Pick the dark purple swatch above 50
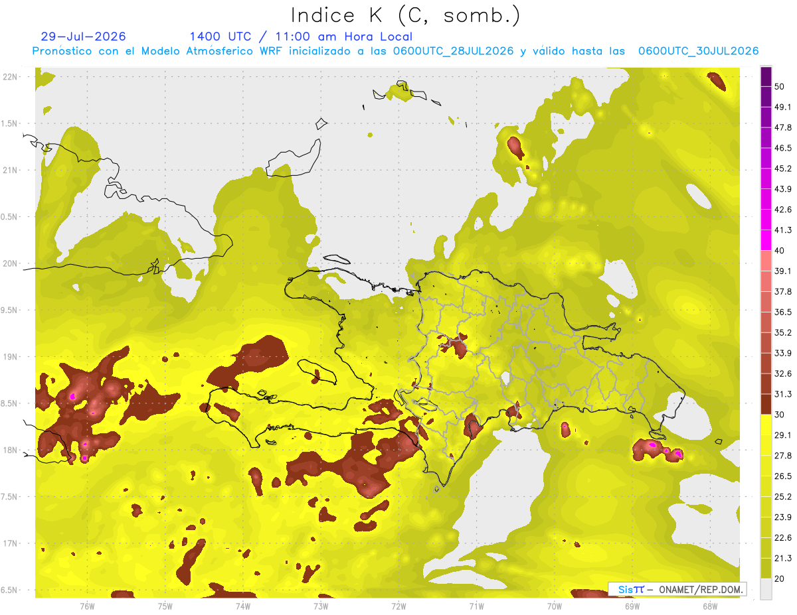The width and height of the screenshot is (797, 615). [x=766, y=77]
